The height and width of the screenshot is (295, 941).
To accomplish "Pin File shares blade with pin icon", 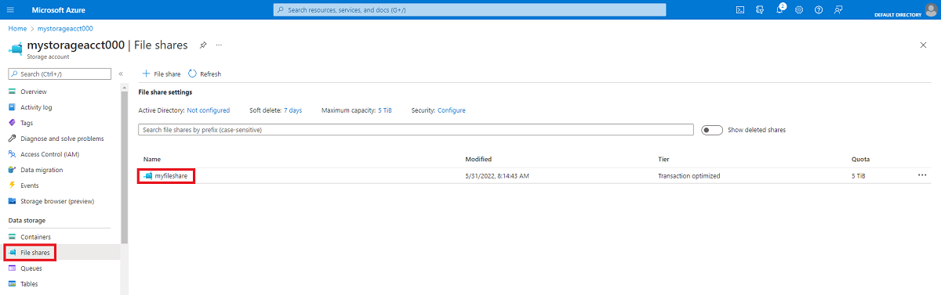I will point(203,45).
